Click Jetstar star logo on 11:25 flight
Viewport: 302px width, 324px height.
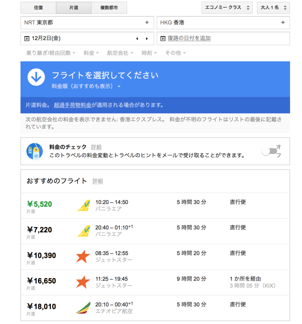coord(83,282)
